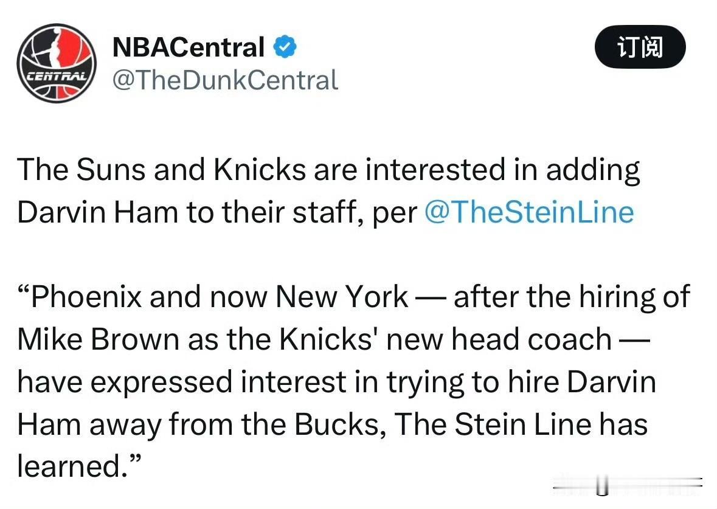Click "expressed interest" in the quote
The height and width of the screenshot is (509, 717).
click(x=218, y=383)
